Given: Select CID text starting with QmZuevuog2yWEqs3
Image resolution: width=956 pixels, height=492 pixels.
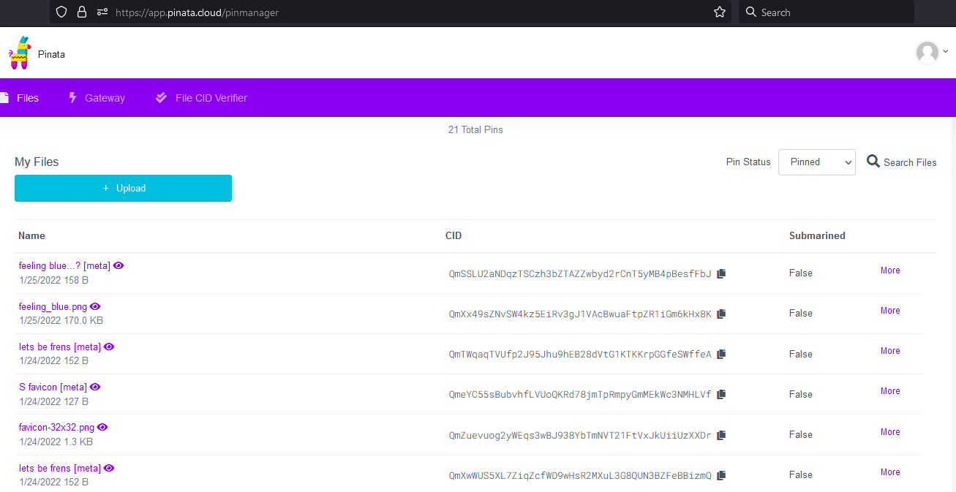Looking at the screenshot, I should 580,436.
